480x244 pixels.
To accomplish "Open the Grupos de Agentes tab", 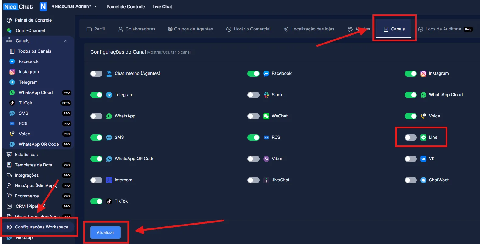I will pos(191,29).
